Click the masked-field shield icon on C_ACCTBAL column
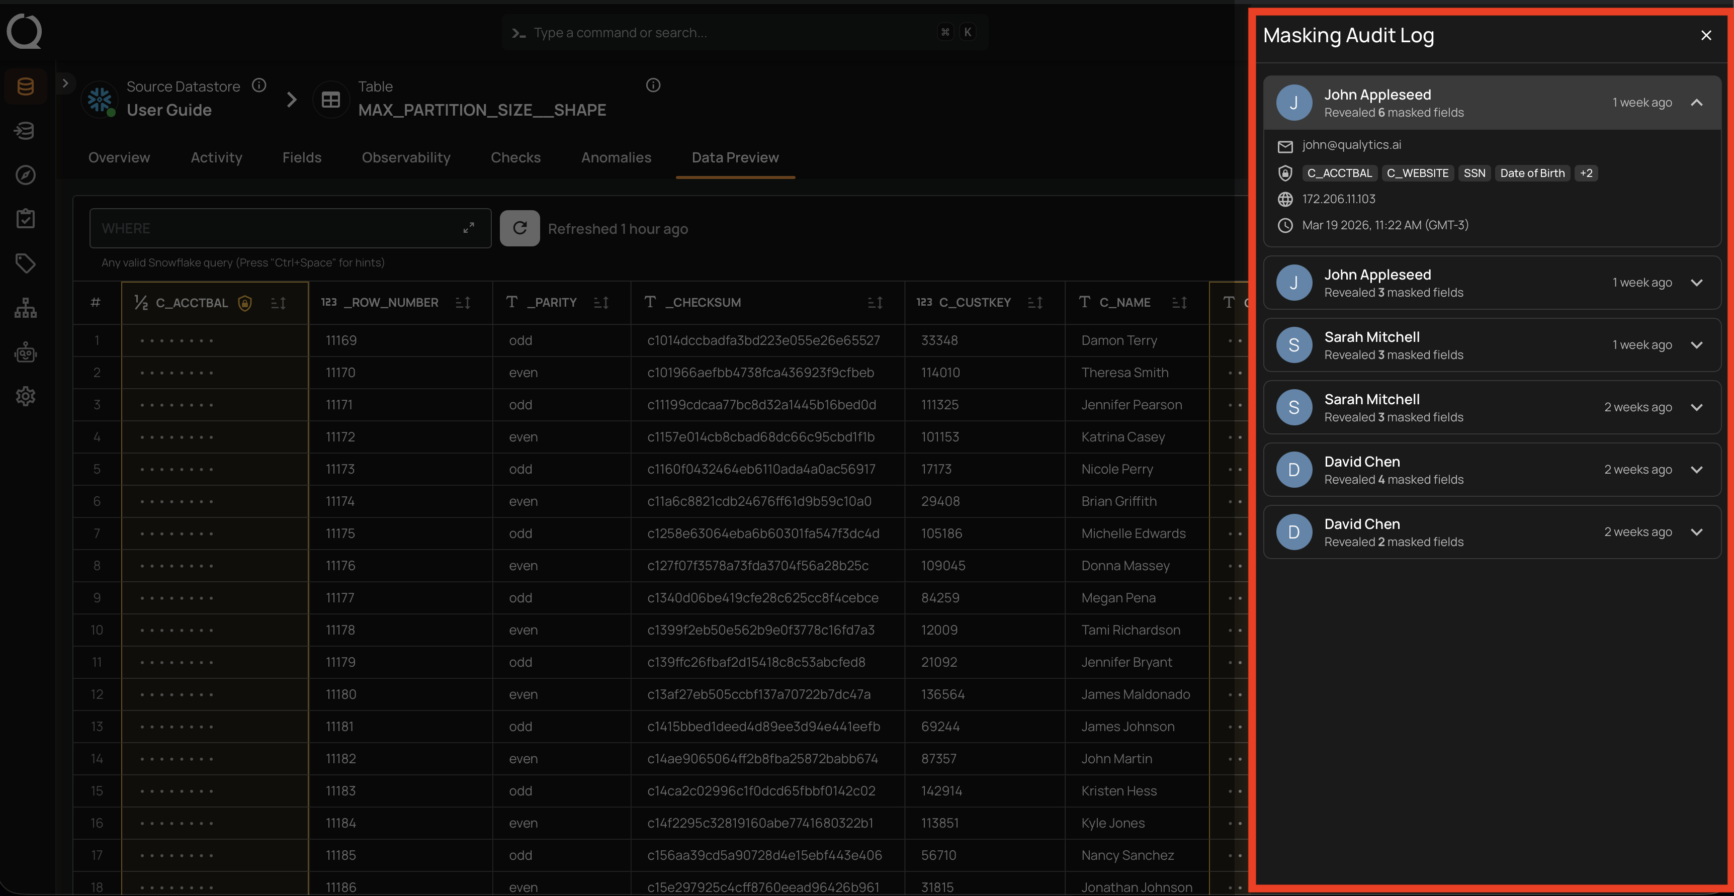Image resolution: width=1734 pixels, height=896 pixels. (x=244, y=302)
